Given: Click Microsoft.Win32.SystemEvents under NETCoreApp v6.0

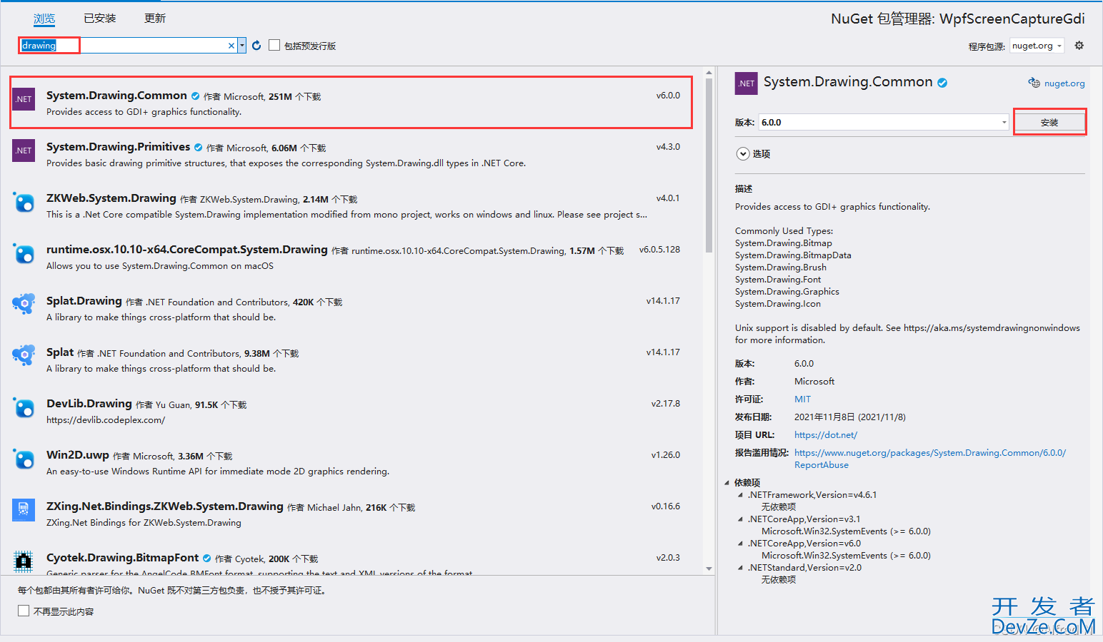Looking at the screenshot, I should 846,556.
